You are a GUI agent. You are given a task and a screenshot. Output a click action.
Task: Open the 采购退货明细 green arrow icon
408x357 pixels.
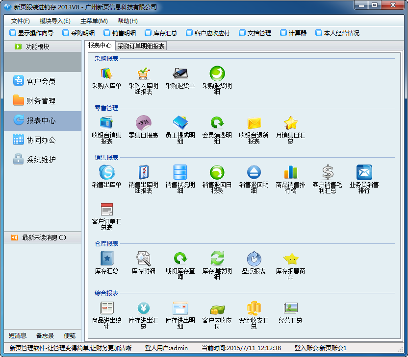(217, 74)
